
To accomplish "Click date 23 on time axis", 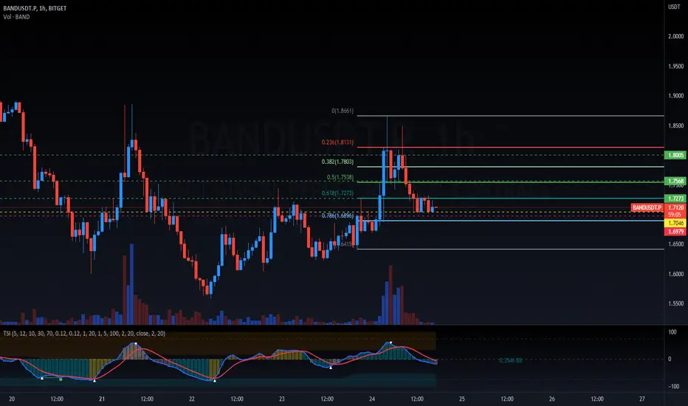I will tap(282, 399).
